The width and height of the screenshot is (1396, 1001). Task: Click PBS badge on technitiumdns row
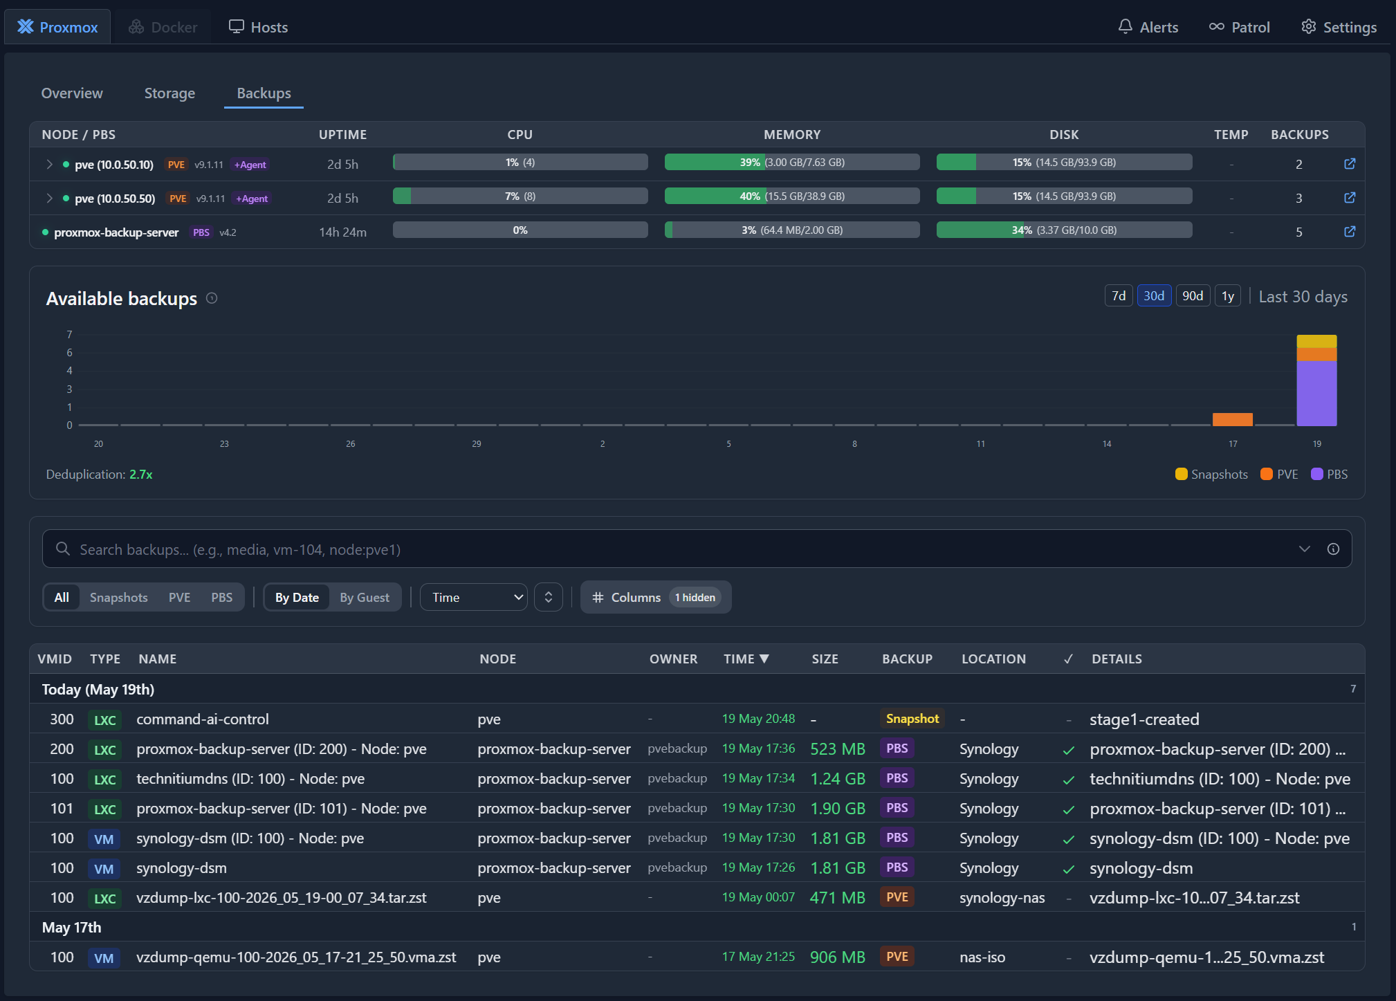click(x=897, y=778)
